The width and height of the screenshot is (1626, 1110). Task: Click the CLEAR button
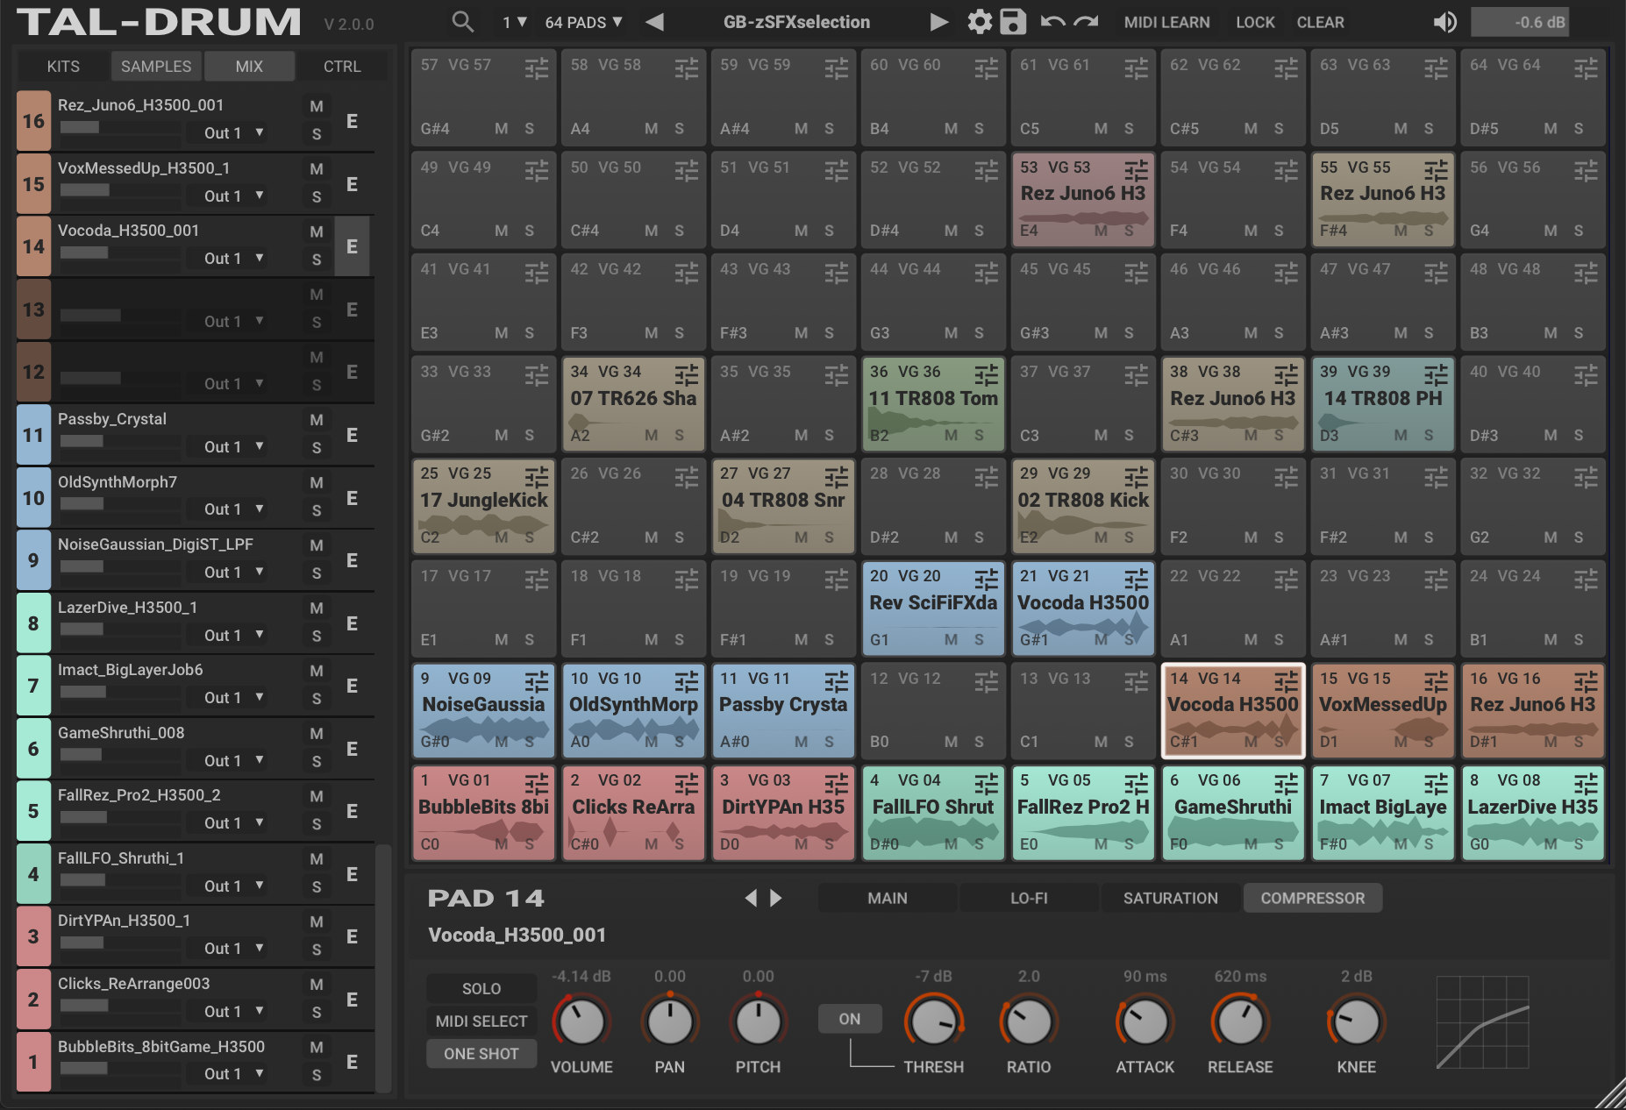pyautogui.click(x=1320, y=22)
